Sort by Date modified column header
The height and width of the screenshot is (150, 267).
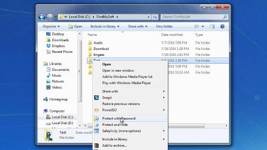click(x=172, y=35)
